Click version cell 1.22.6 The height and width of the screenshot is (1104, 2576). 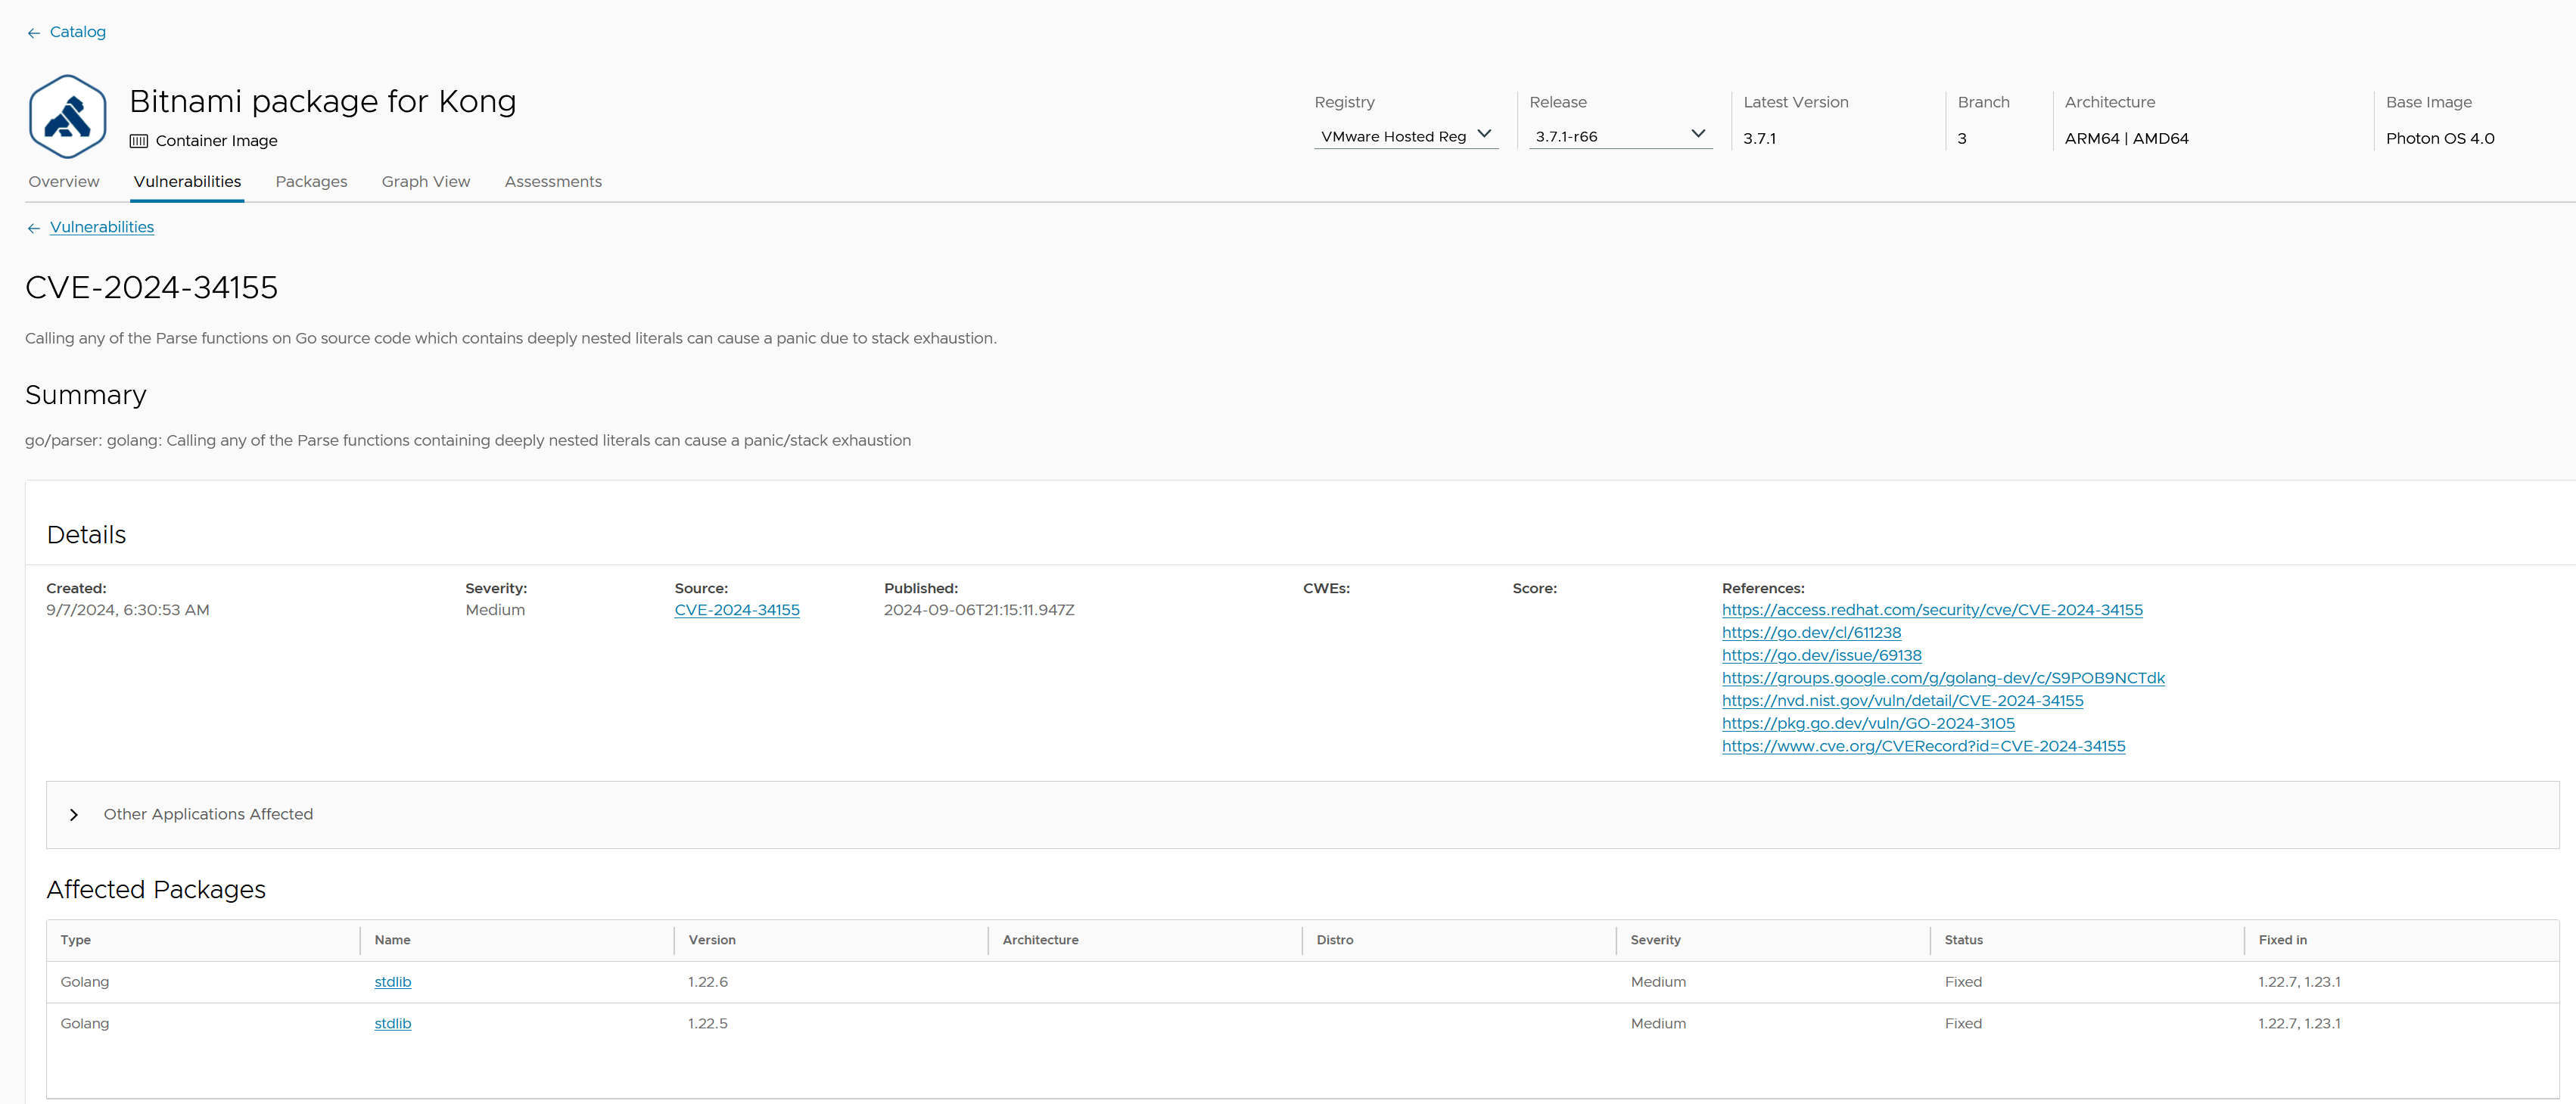pyautogui.click(x=708, y=982)
